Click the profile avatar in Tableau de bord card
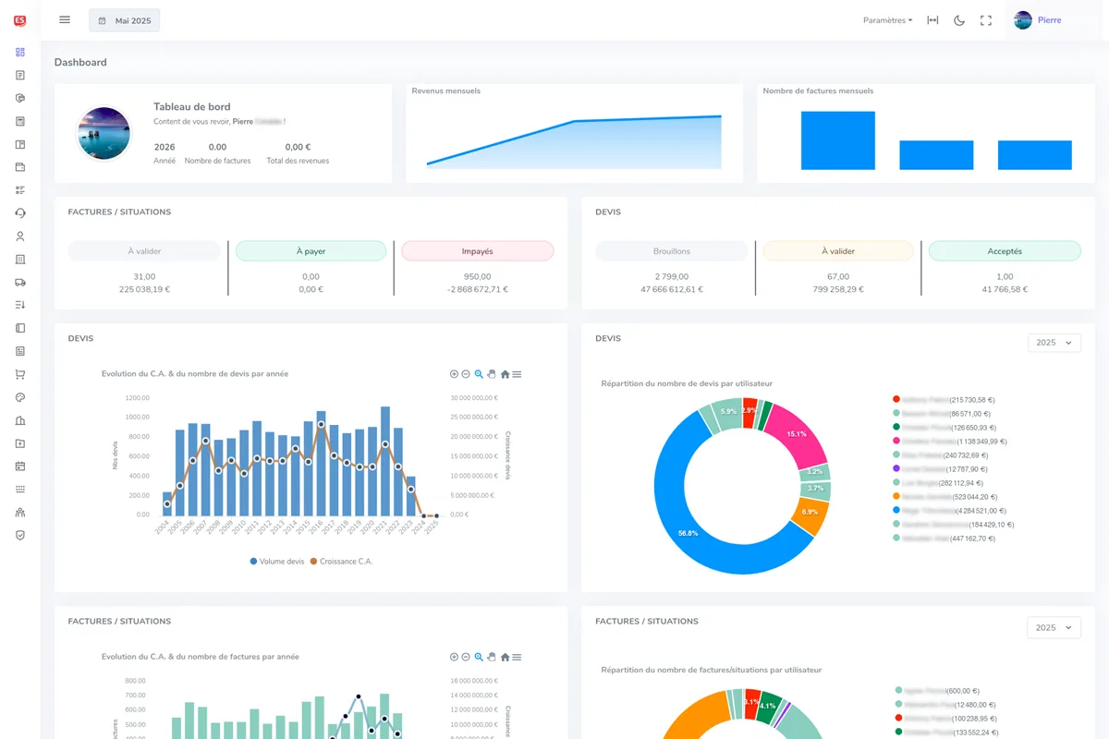This screenshot has width=1109, height=739. coord(104,132)
